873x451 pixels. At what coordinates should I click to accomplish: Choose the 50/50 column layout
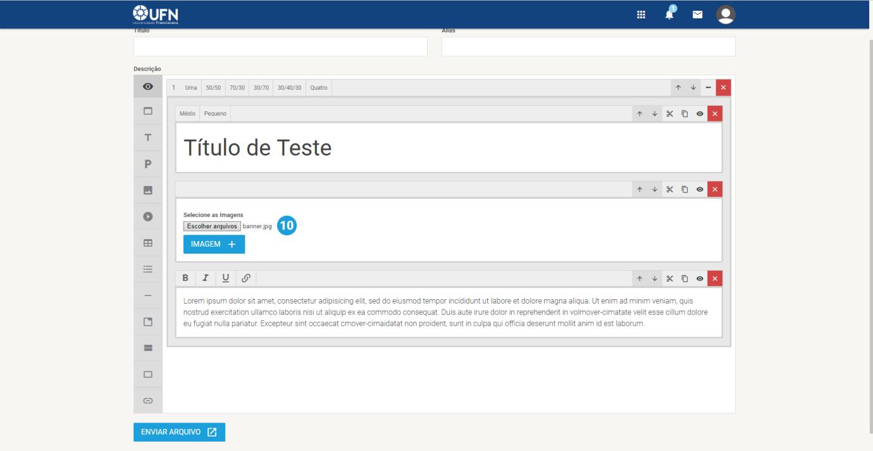point(214,87)
